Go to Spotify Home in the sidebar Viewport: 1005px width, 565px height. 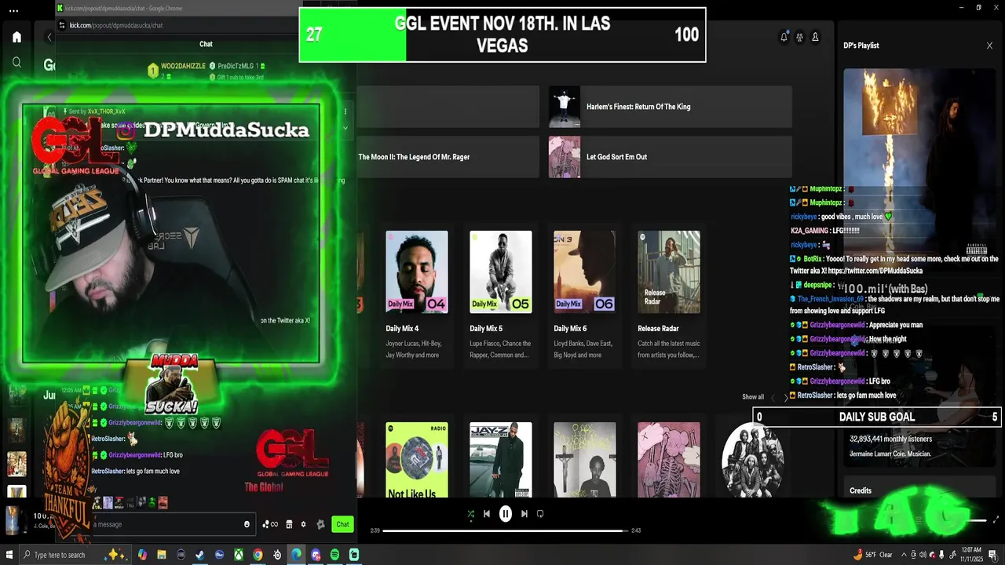16,37
